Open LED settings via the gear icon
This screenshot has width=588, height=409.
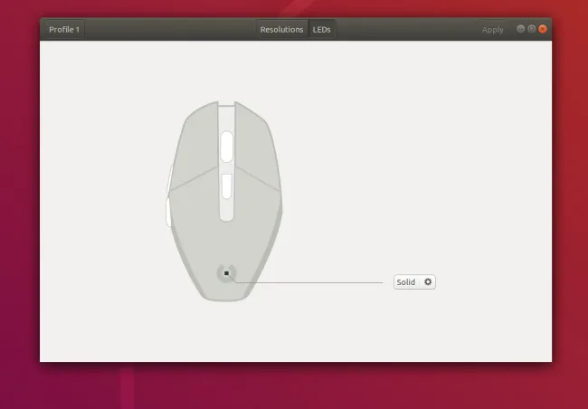pos(428,282)
